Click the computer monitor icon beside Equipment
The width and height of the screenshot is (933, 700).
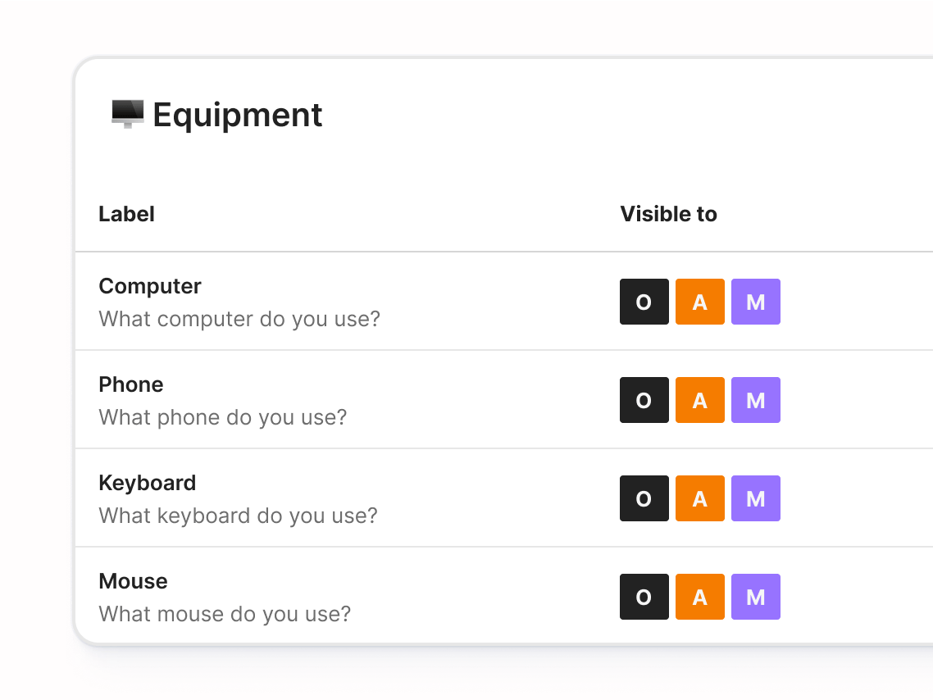(127, 114)
